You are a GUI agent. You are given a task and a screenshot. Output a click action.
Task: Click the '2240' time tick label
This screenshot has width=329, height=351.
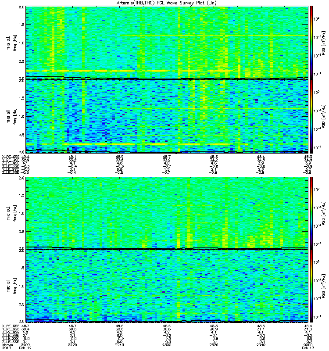click(x=119, y=345)
